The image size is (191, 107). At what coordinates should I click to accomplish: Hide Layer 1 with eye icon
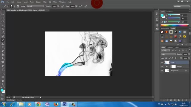tap(162, 63)
